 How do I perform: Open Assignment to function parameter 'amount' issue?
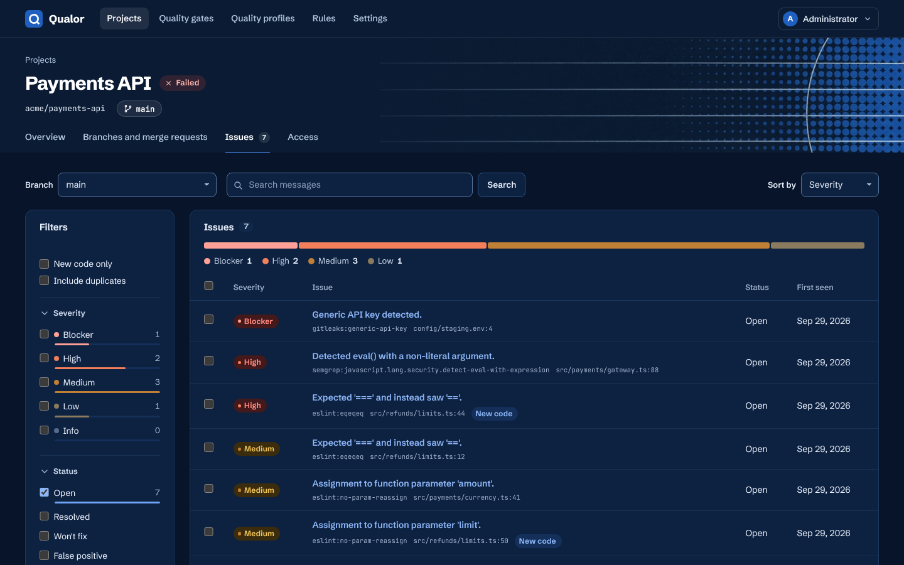tap(403, 483)
